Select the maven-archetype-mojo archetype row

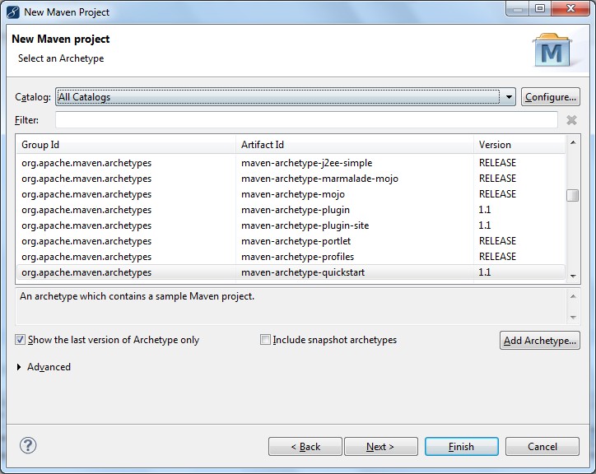[x=291, y=194]
